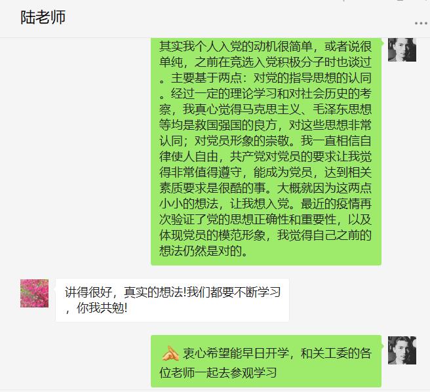Click the phrase 你我共勉 in teacher's reply
The width and height of the screenshot is (430, 392).
100,308
